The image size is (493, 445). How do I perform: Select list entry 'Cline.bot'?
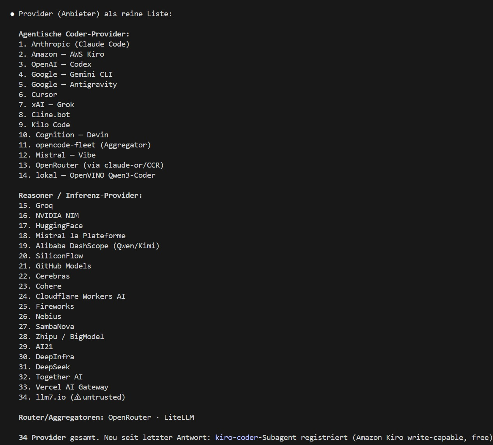(x=51, y=114)
